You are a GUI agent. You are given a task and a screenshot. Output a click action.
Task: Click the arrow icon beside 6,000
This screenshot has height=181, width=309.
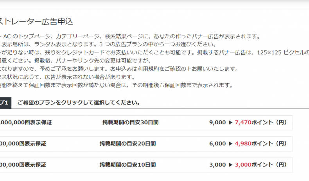coord(230,143)
